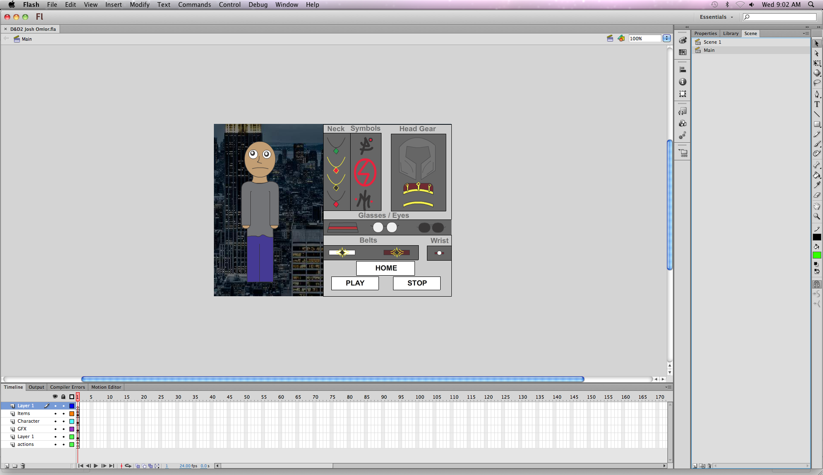This screenshot has width=823, height=475.
Task: Show all layers as outlines
Action: (72, 397)
